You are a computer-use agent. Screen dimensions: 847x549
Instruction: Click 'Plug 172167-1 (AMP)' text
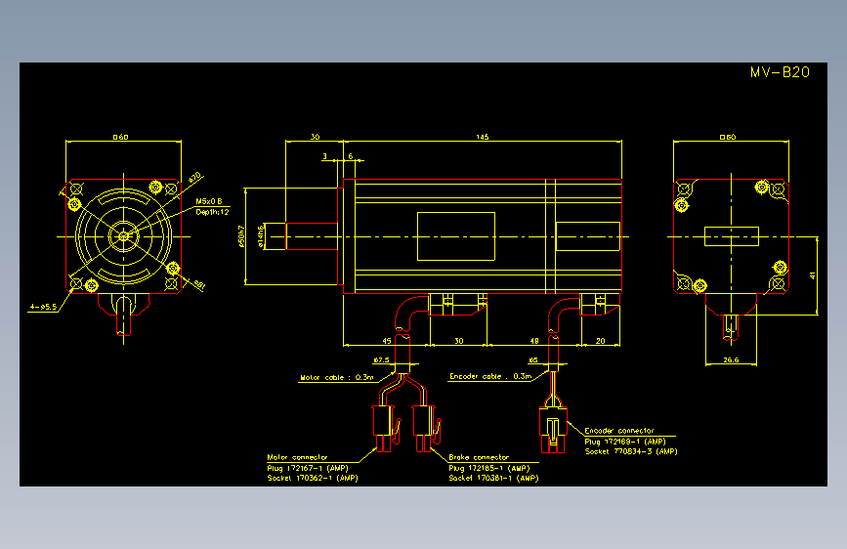(308, 468)
